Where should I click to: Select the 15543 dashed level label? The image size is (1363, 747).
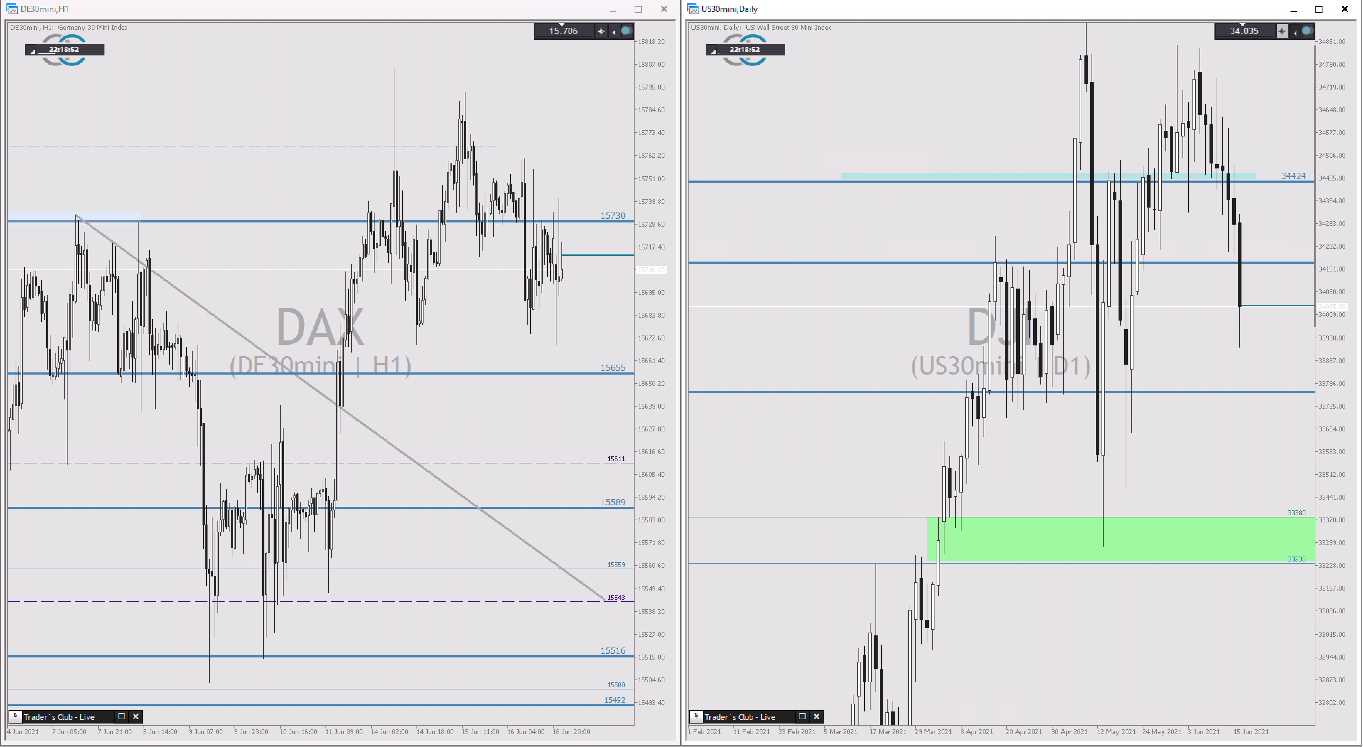tap(616, 597)
